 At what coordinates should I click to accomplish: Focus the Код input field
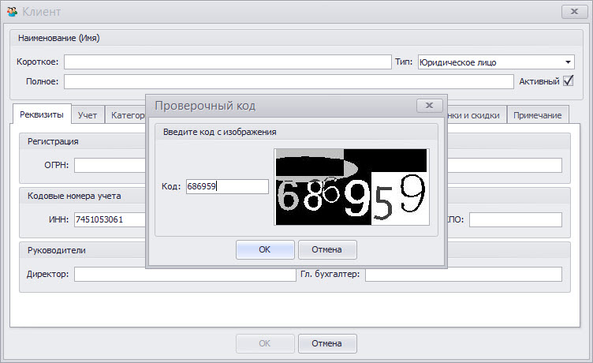pos(227,186)
